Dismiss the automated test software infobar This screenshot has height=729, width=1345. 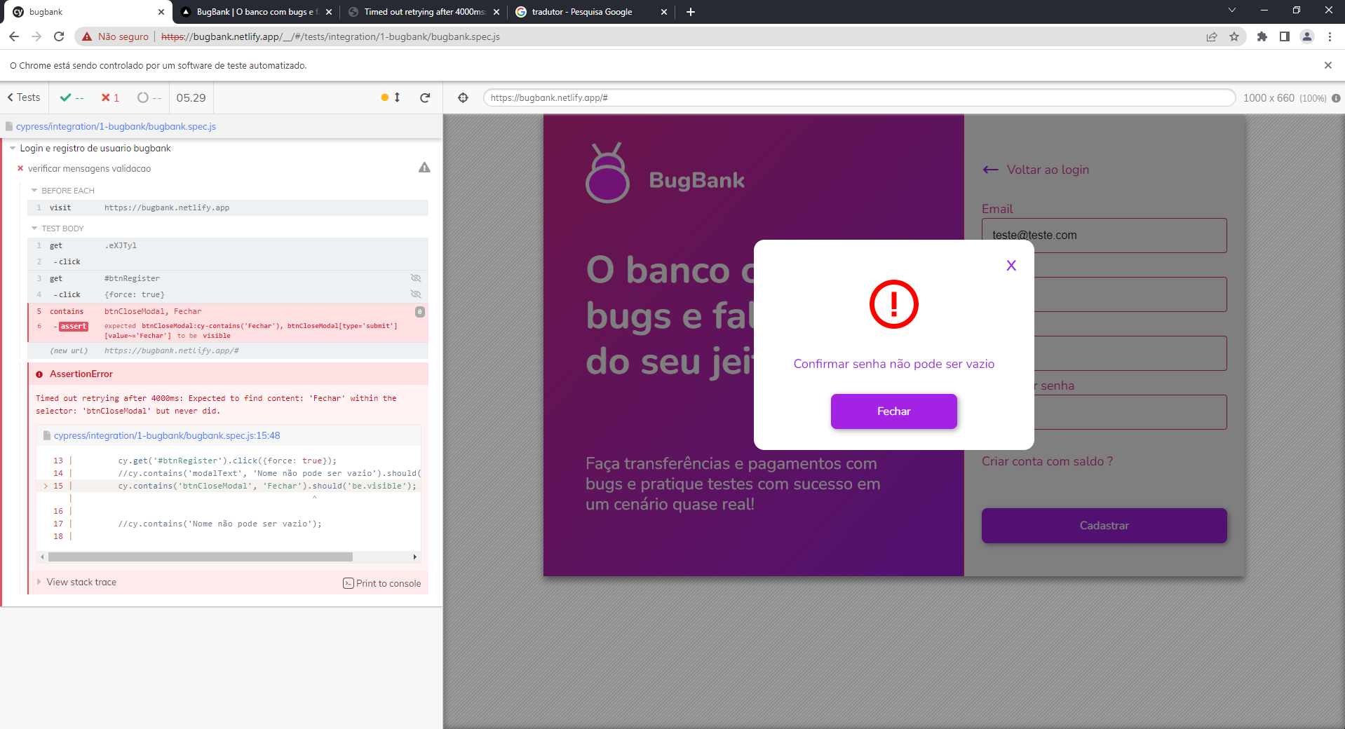1327,65
